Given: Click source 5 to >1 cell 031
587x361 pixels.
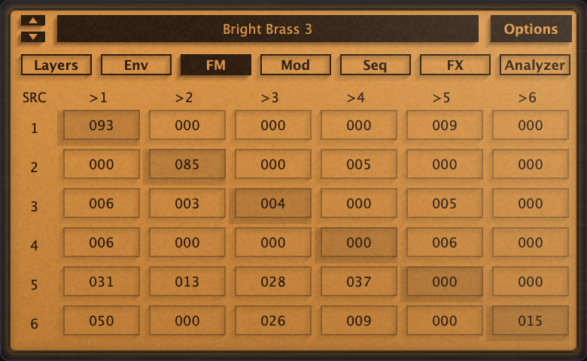Looking at the screenshot, I should [x=102, y=281].
